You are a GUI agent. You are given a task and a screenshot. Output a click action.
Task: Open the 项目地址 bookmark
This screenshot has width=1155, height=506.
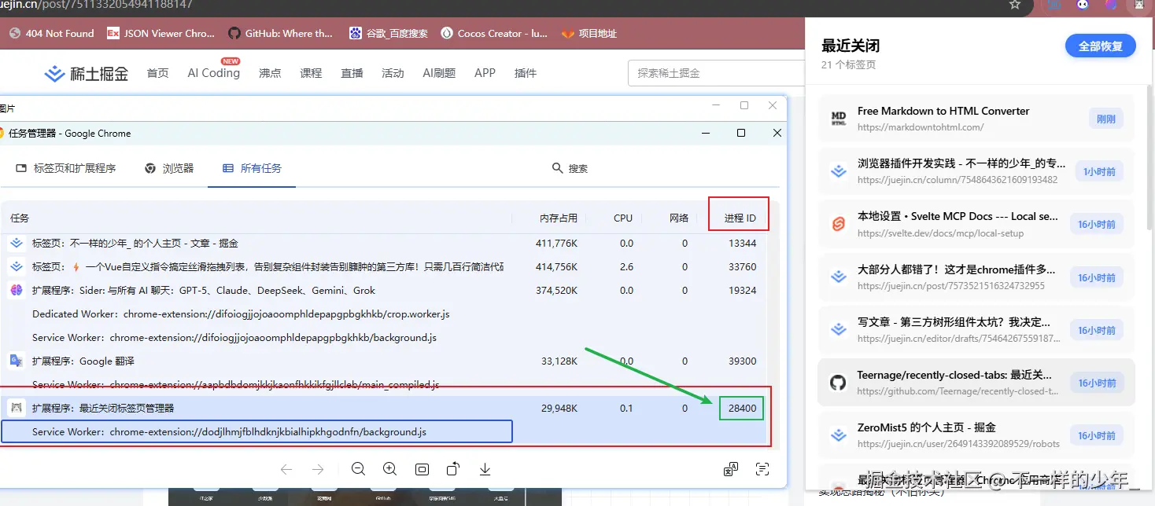click(589, 33)
